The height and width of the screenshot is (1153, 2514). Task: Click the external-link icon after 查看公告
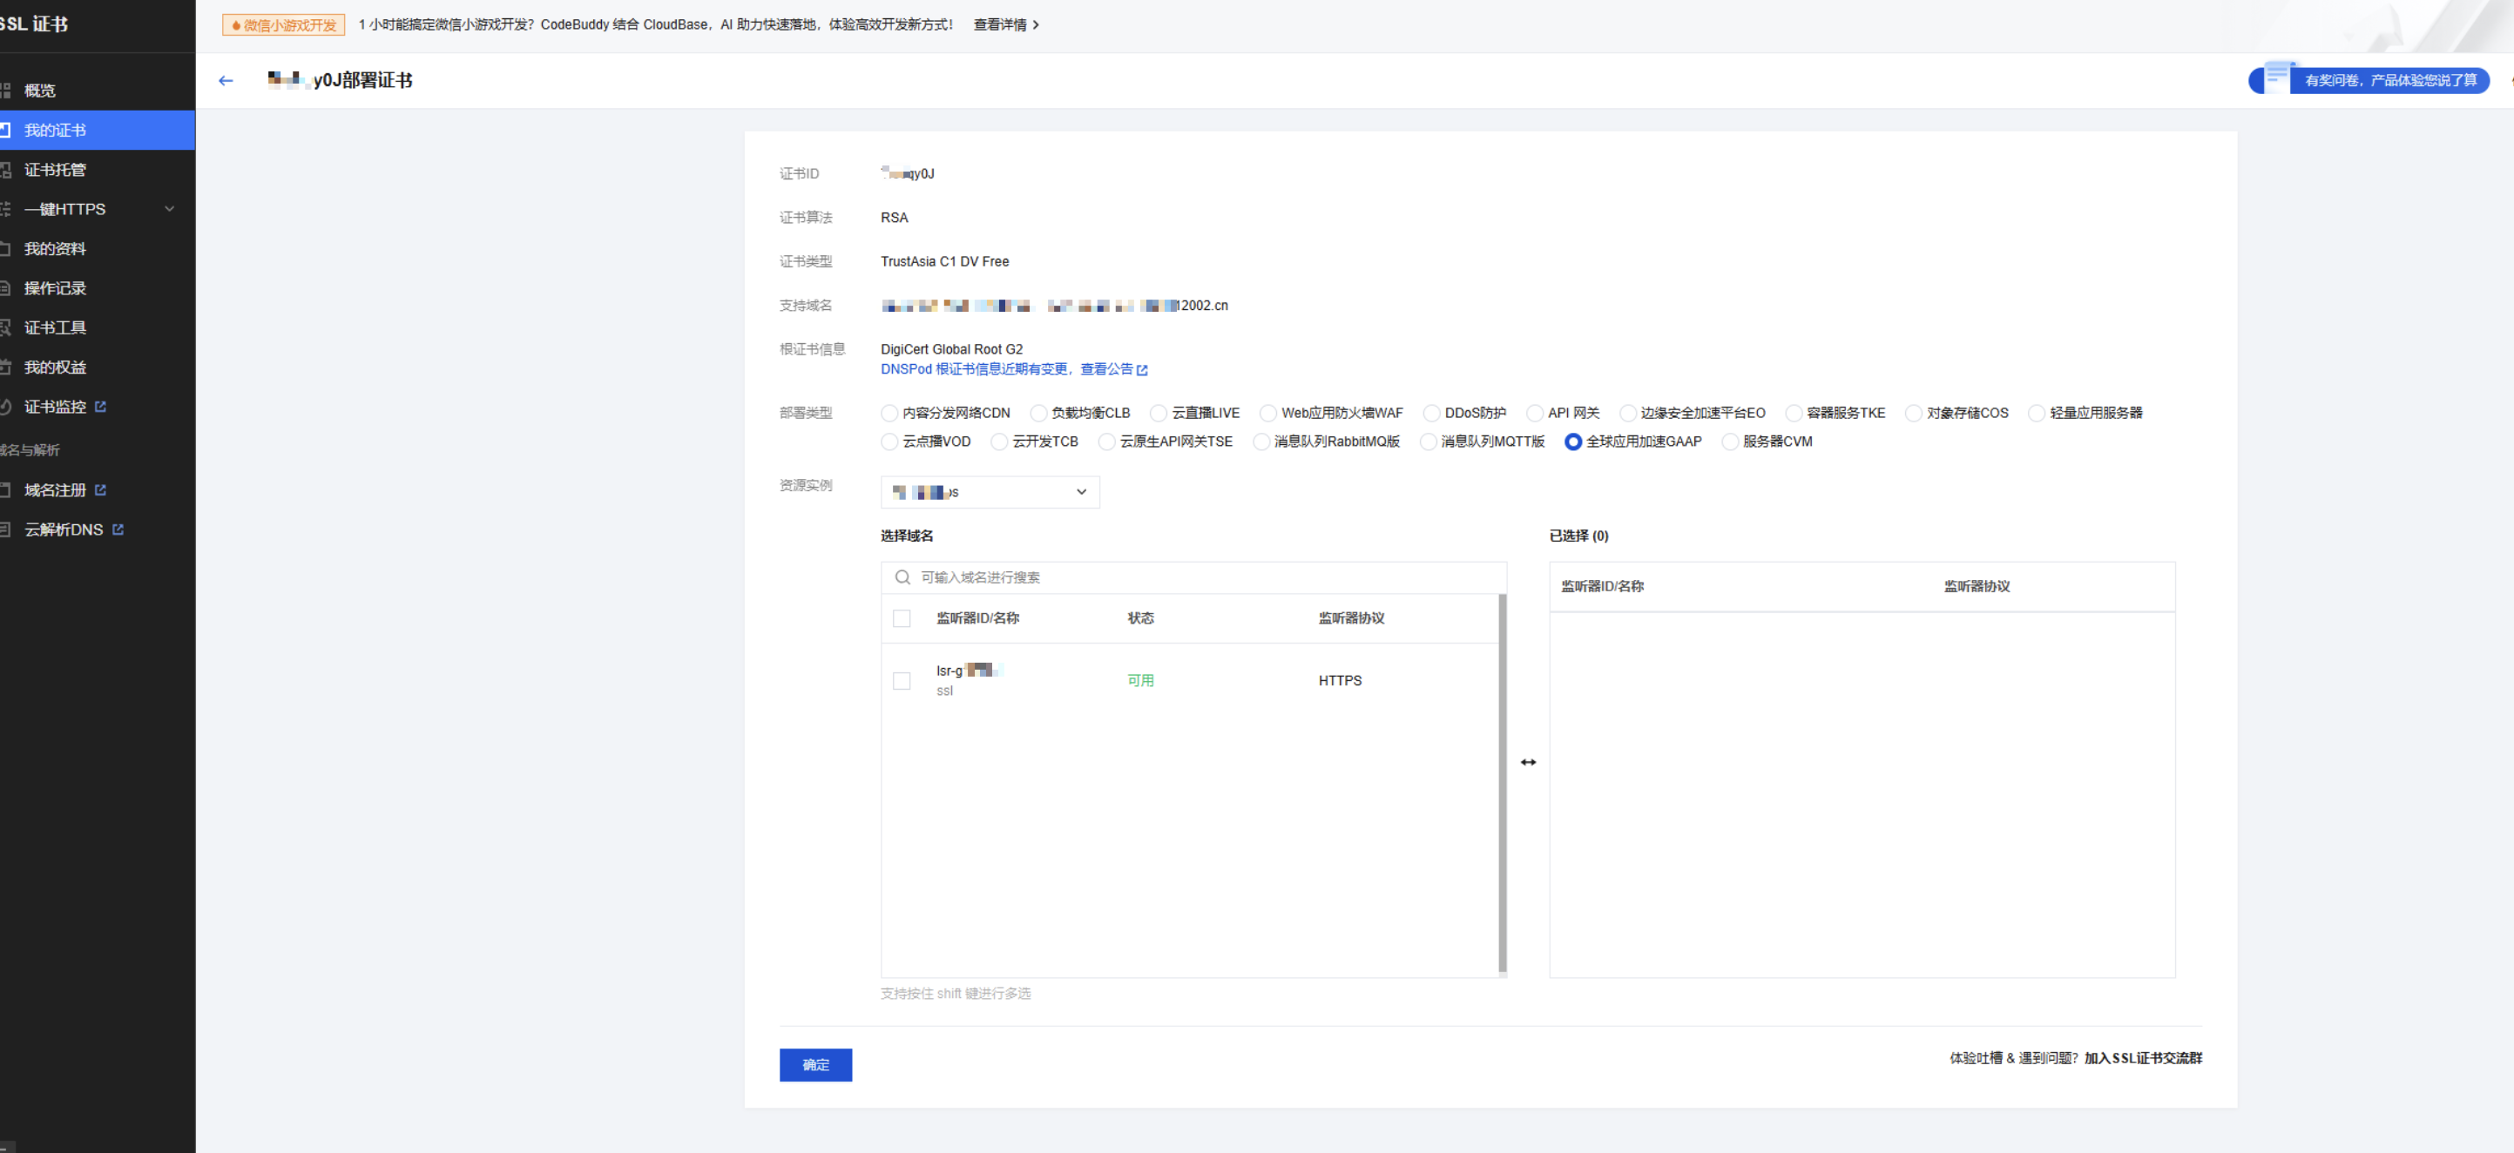pos(1142,370)
